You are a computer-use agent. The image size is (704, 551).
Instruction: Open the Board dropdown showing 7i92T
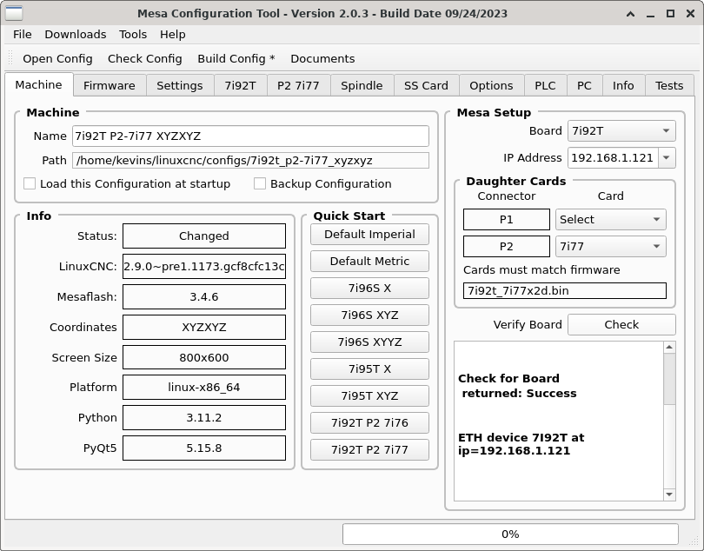[621, 131]
